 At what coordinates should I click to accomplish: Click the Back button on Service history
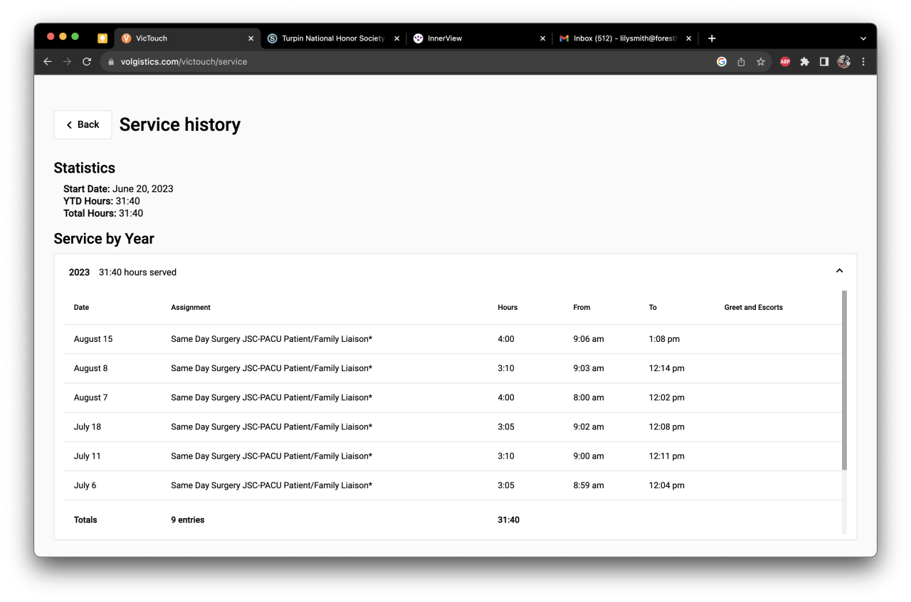(x=83, y=124)
